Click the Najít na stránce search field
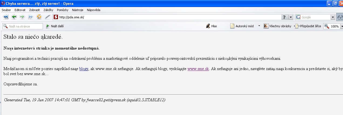343x115 pixels. pyautogui.click(x=23, y=26)
